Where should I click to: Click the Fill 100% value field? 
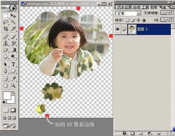(165, 20)
